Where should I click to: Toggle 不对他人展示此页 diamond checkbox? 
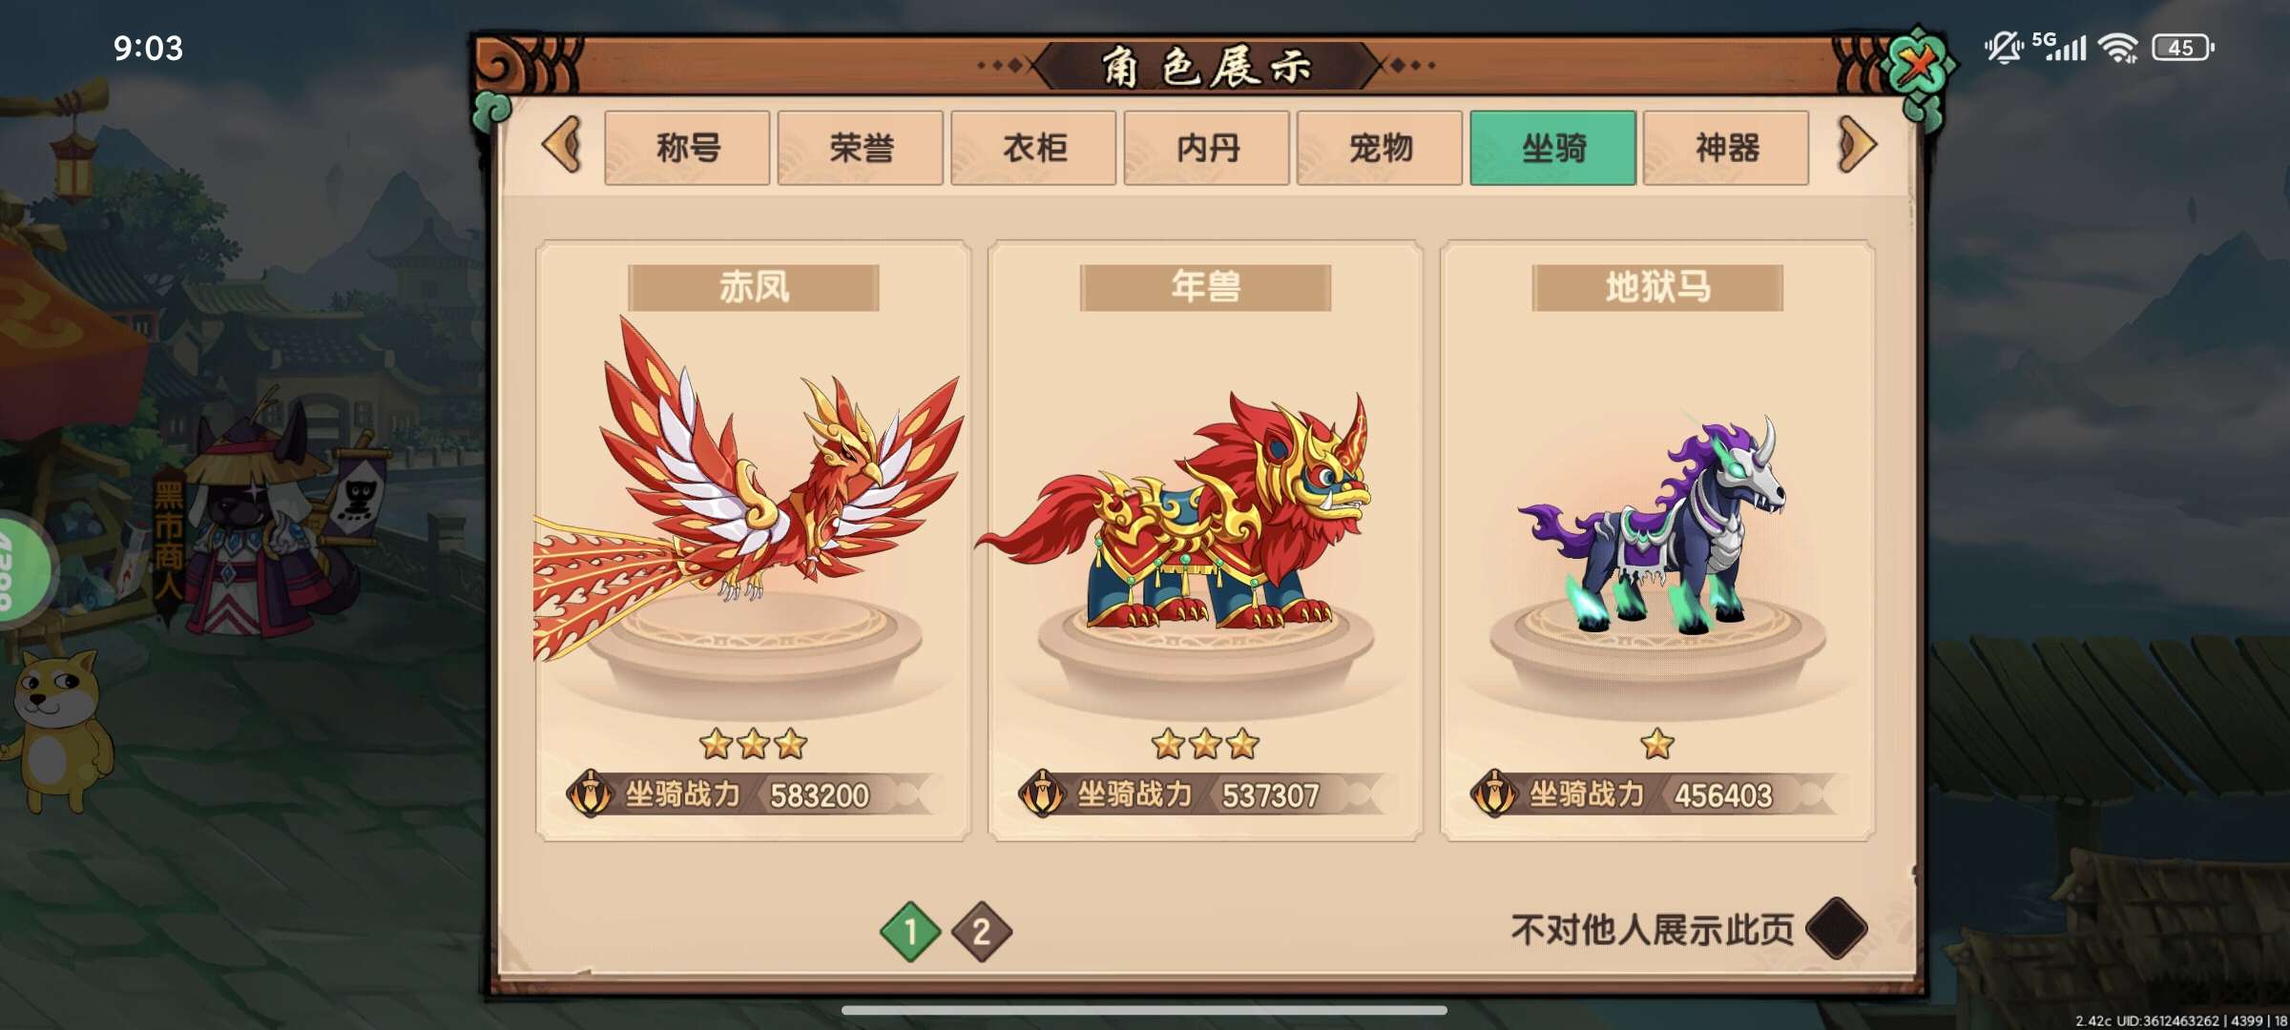pos(1837,928)
